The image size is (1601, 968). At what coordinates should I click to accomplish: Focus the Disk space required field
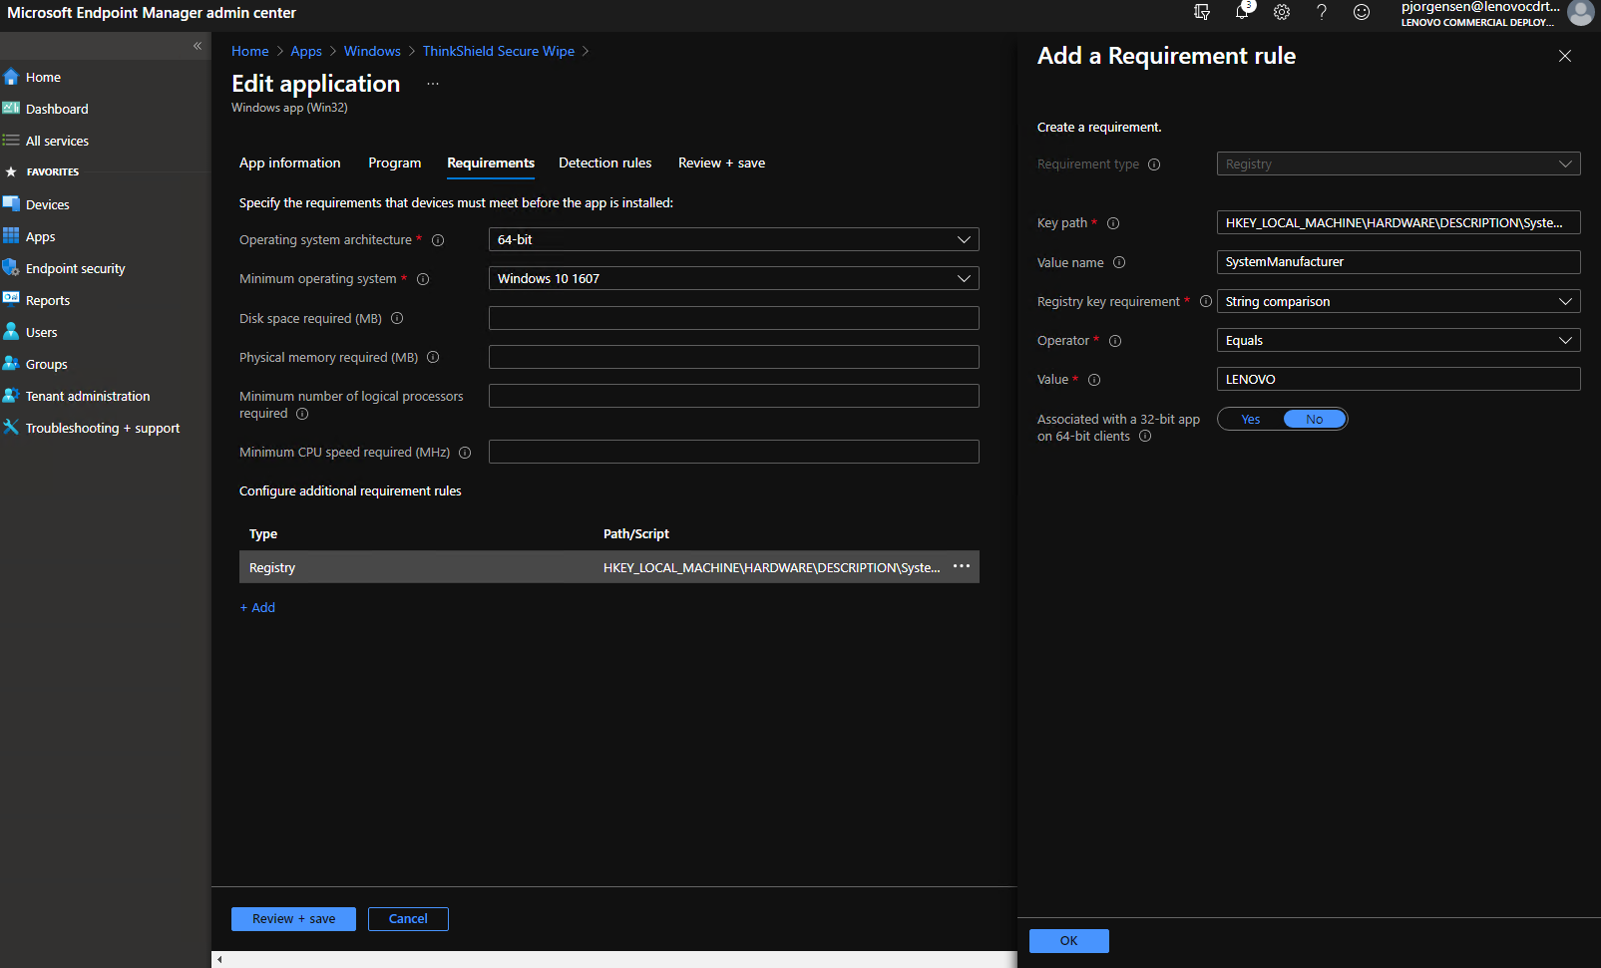[x=733, y=318]
